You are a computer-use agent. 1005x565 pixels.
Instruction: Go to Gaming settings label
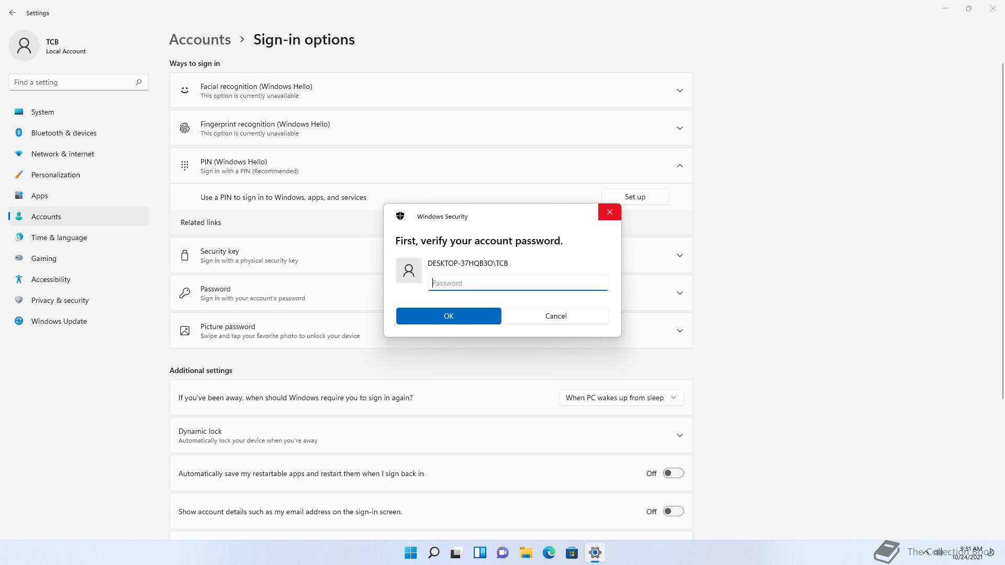pos(44,258)
